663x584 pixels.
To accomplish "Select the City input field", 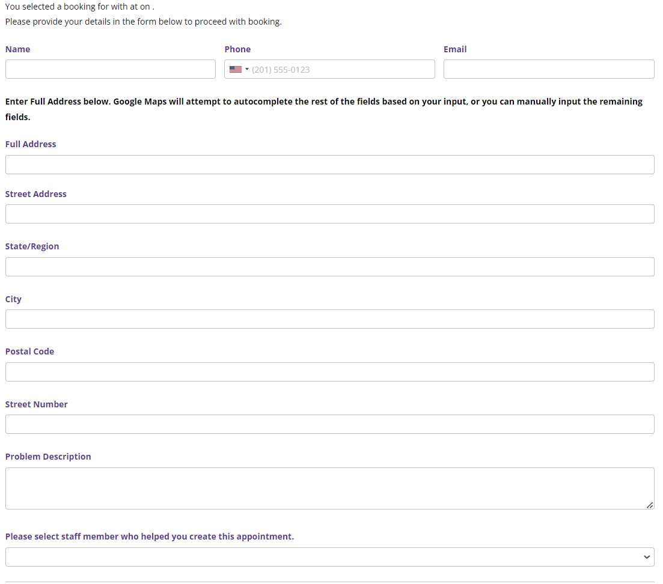I will click(329, 319).
